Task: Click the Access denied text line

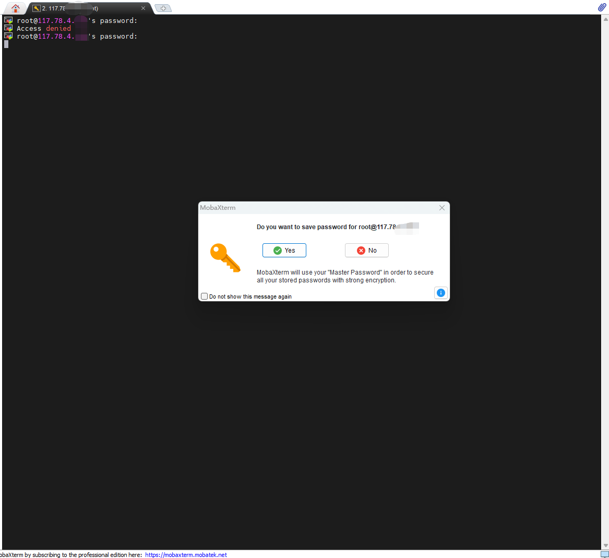Action: pyautogui.click(x=44, y=28)
